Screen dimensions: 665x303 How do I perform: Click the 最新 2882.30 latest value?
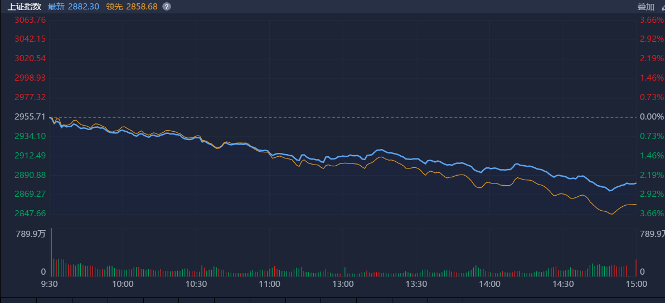click(74, 7)
